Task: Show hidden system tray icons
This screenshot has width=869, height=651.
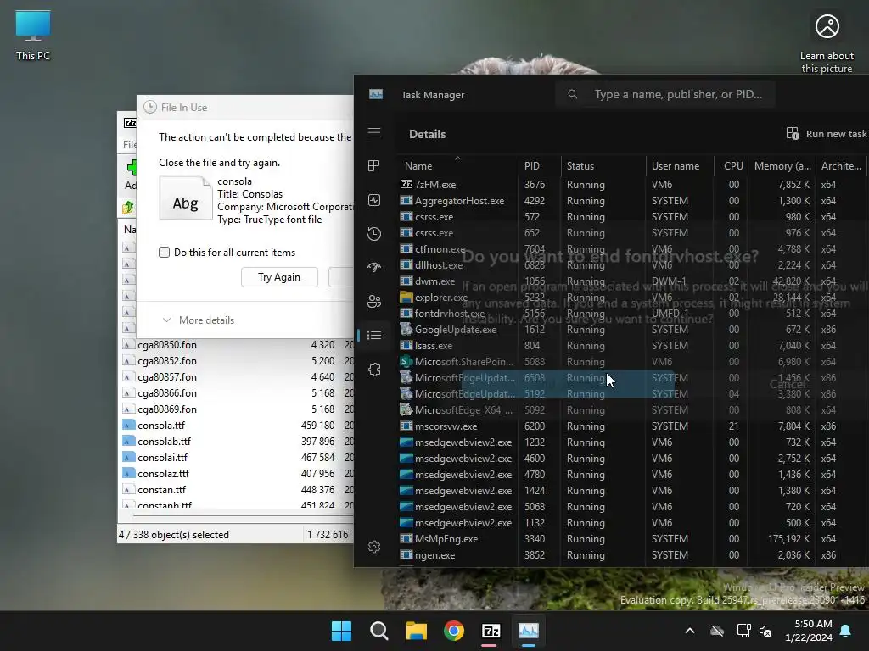Action: [690, 631]
